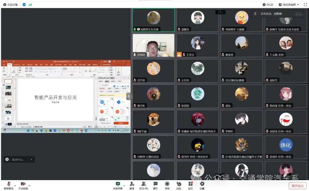Click the 说点什么 chat input box
Screen dimensions: 309x191
pyautogui.click(x=18, y=160)
